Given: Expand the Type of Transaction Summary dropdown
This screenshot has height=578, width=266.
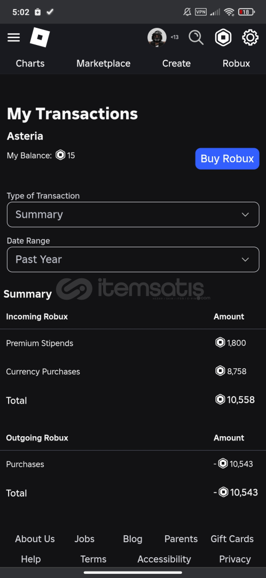Looking at the screenshot, I should click(133, 215).
